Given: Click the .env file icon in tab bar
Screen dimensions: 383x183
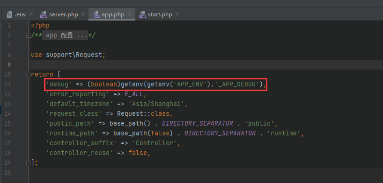Looking at the screenshot, I should click(9, 14).
